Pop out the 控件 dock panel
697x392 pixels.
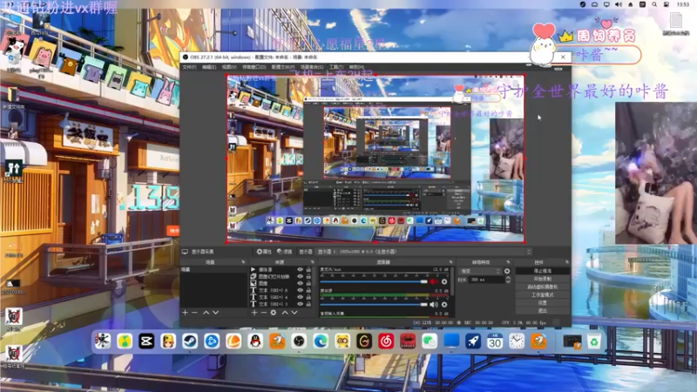point(567,262)
